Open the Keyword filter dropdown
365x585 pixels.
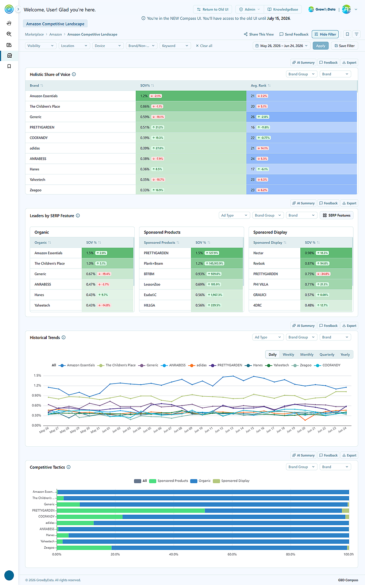point(175,46)
